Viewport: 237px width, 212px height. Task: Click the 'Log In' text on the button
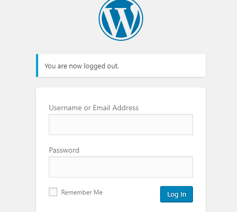coord(177,195)
